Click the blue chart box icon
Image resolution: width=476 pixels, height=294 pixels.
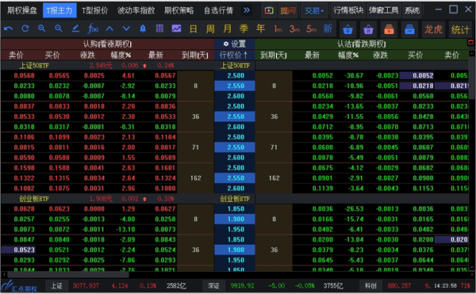(x=409, y=29)
